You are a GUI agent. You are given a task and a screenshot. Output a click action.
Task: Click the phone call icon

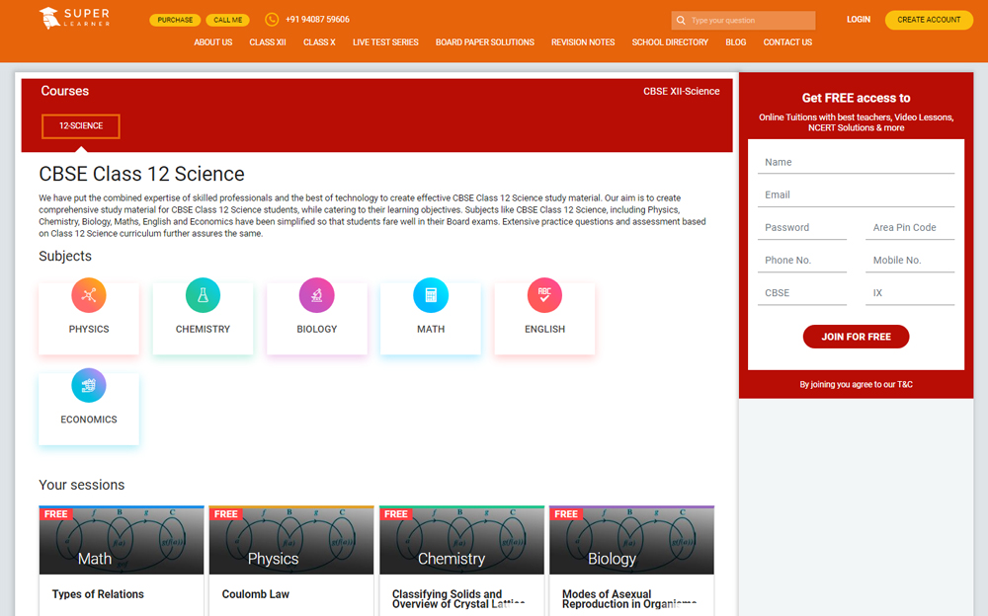272,20
